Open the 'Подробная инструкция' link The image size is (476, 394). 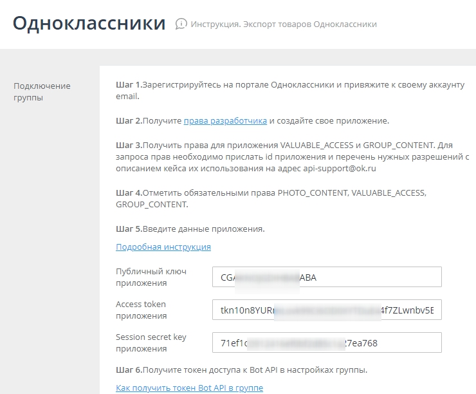click(163, 247)
